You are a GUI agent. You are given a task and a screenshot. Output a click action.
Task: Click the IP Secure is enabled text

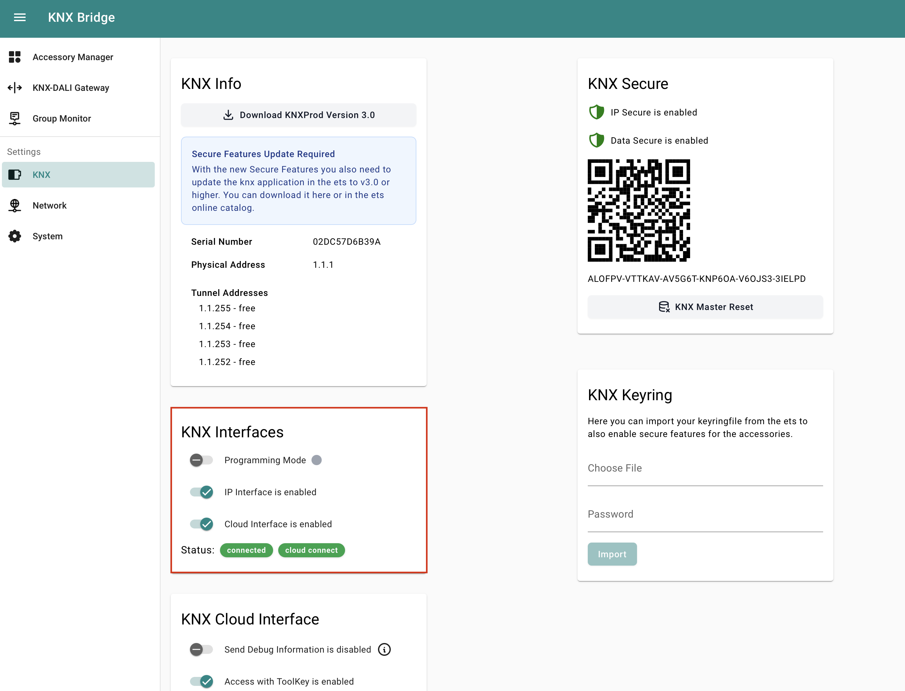[654, 112]
